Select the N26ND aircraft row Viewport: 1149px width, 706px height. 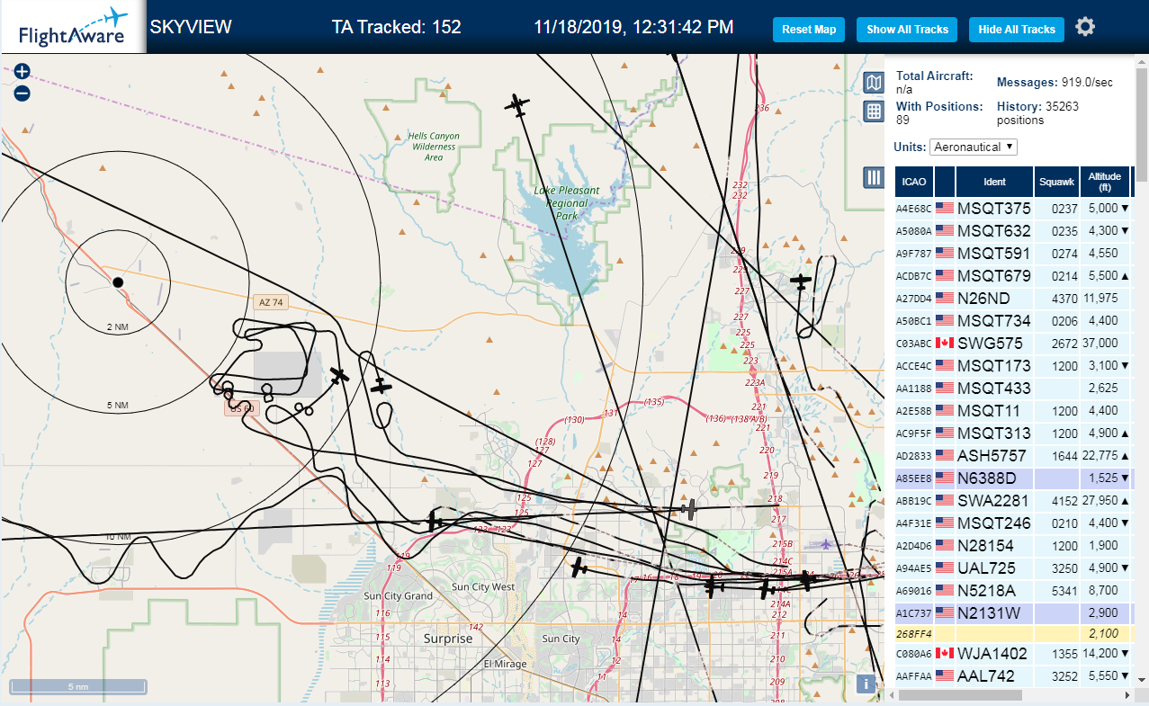coord(1013,298)
